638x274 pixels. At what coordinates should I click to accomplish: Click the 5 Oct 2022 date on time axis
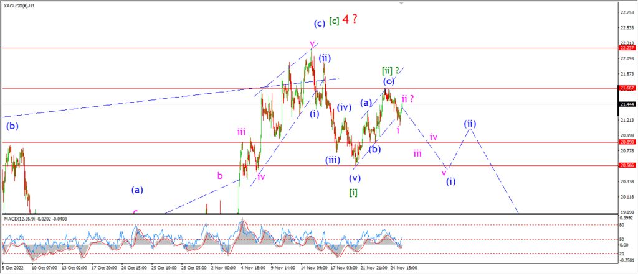point(13,268)
